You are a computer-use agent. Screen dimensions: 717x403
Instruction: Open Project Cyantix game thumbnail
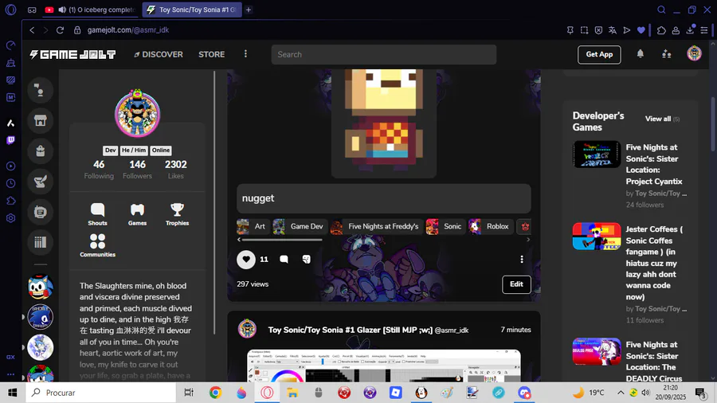pyautogui.click(x=596, y=155)
